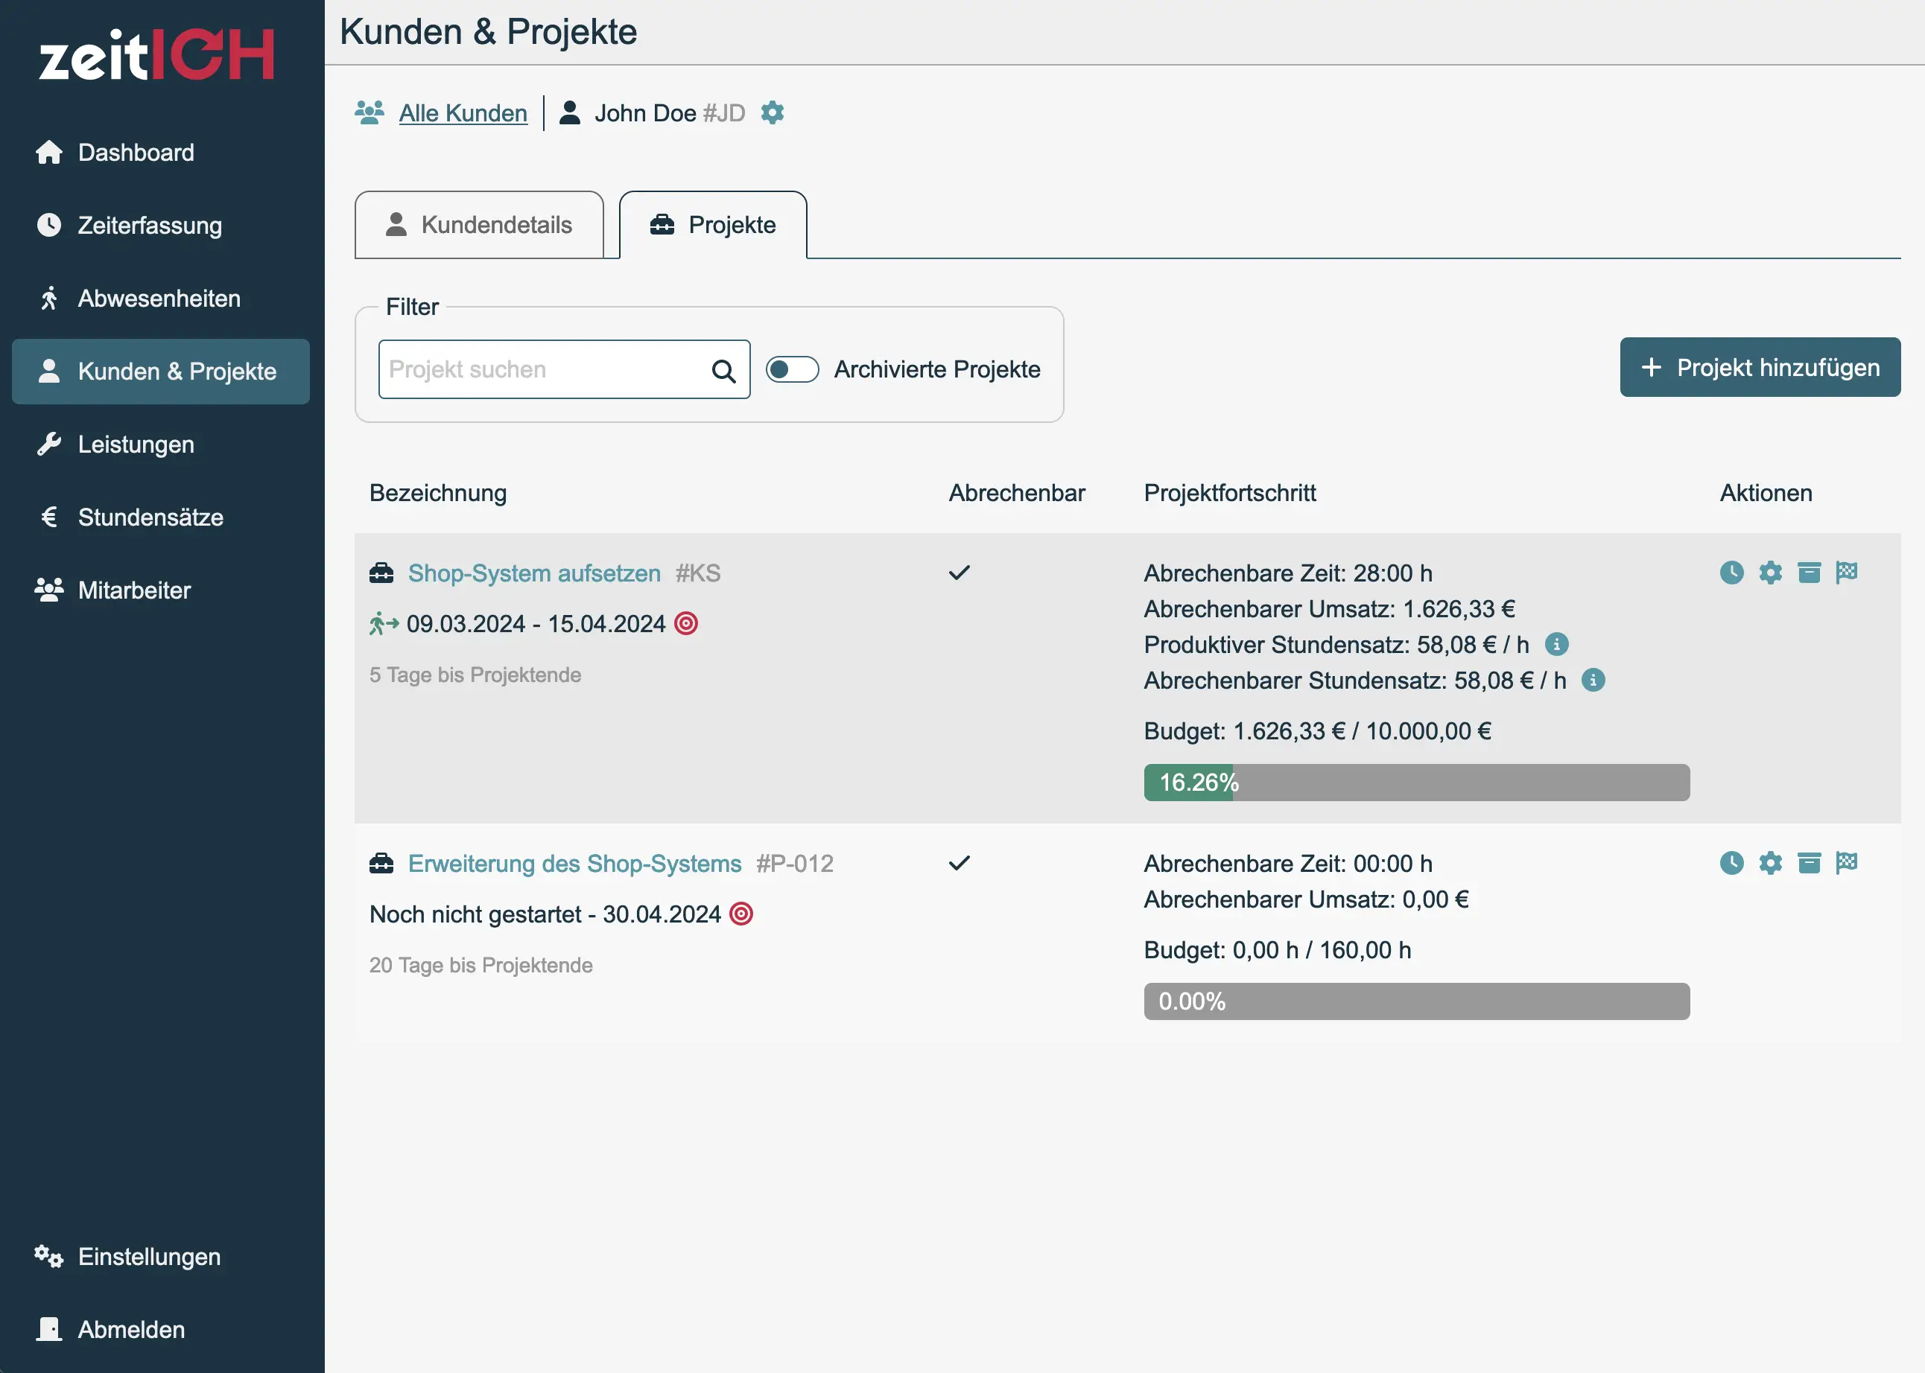The height and width of the screenshot is (1373, 1925).
Task: Click 'Abrechenbare Zeit: 28:00 h' text
Action: click(1288, 574)
